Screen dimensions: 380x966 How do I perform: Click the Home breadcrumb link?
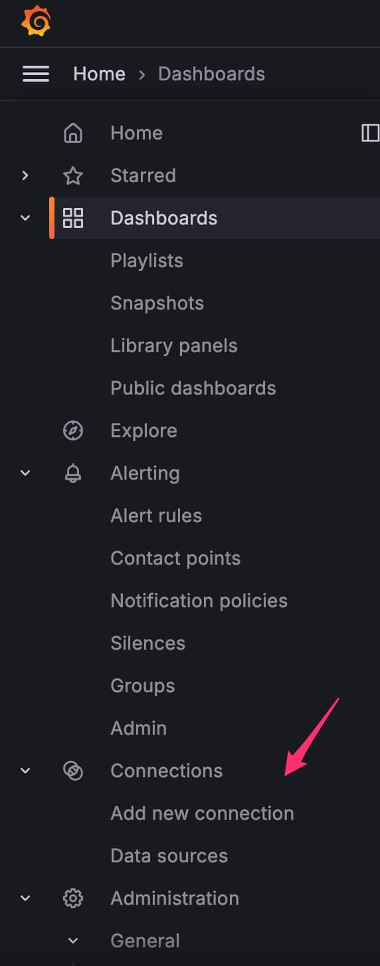(x=99, y=74)
